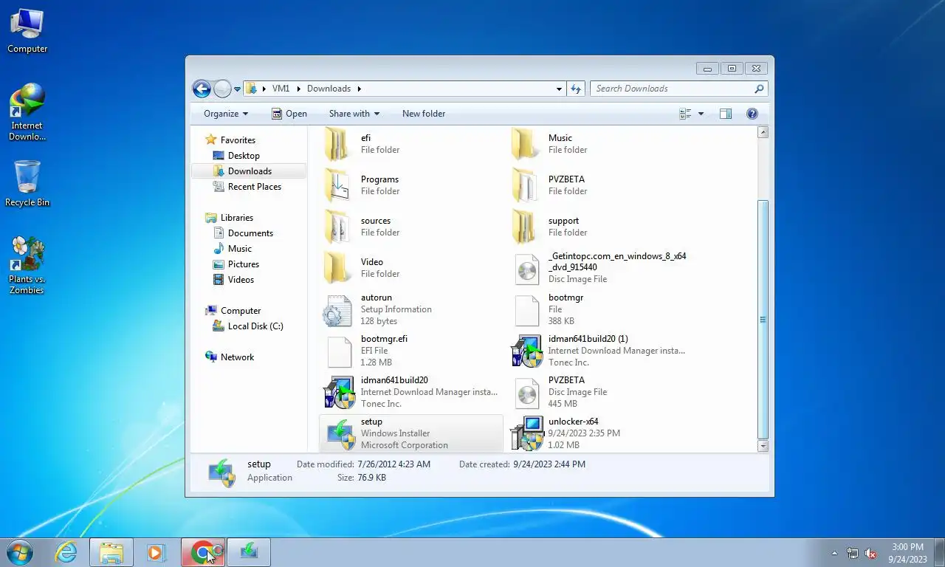Image resolution: width=945 pixels, height=567 pixels.
Task: Select Local Disk (C:) in navigation pane
Action: (255, 326)
